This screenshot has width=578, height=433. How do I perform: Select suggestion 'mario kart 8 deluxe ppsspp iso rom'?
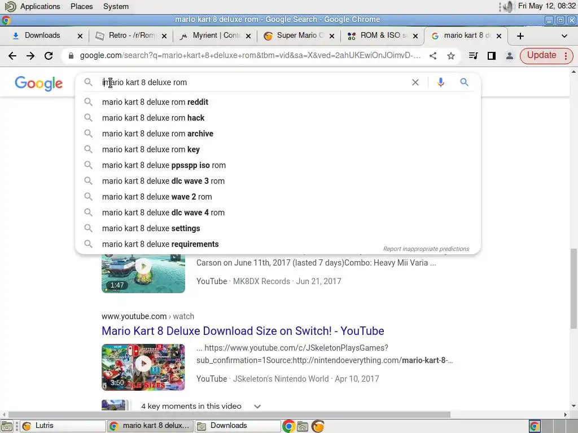278,165
